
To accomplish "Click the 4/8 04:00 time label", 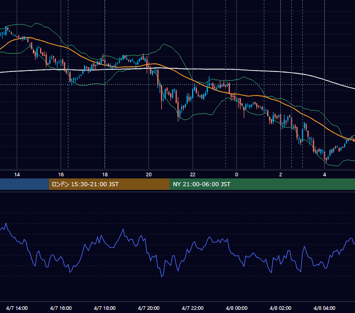I will pos(324,308).
